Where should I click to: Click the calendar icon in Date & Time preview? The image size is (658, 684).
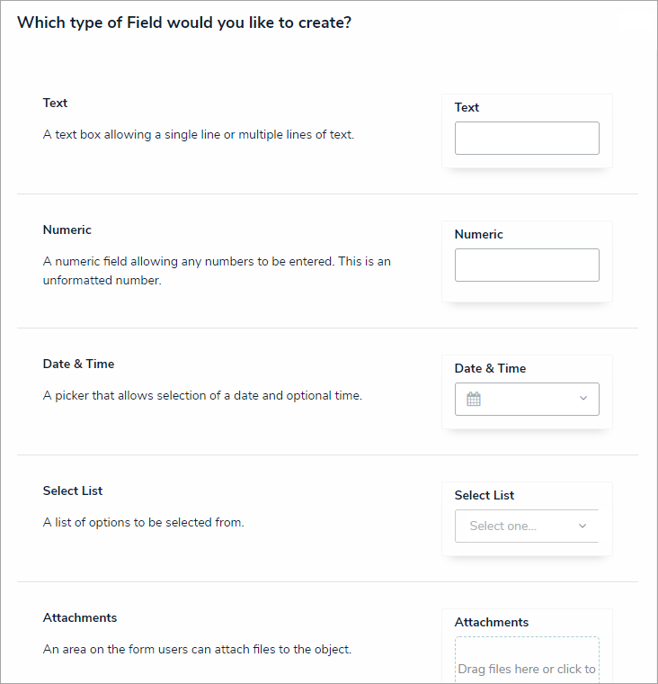click(474, 399)
